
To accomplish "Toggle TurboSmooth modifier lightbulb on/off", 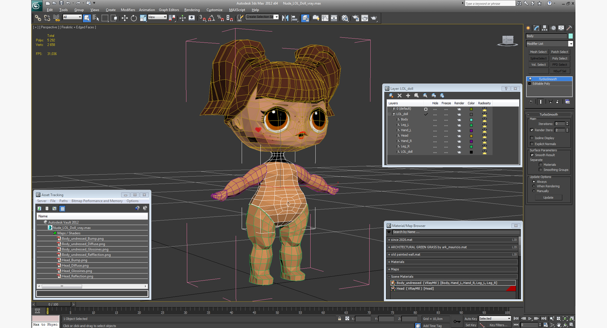I will [x=530, y=79].
